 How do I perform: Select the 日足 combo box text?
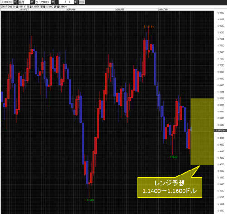tap(24, 2)
